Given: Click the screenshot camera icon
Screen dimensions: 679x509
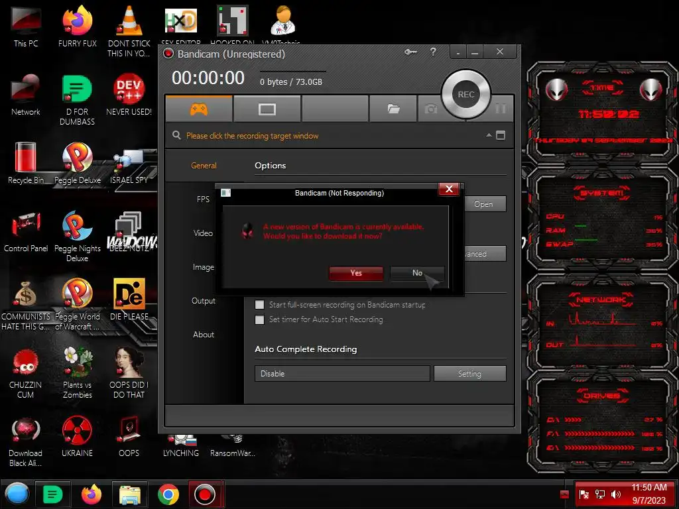Looking at the screenshot, I should (430, 109).
